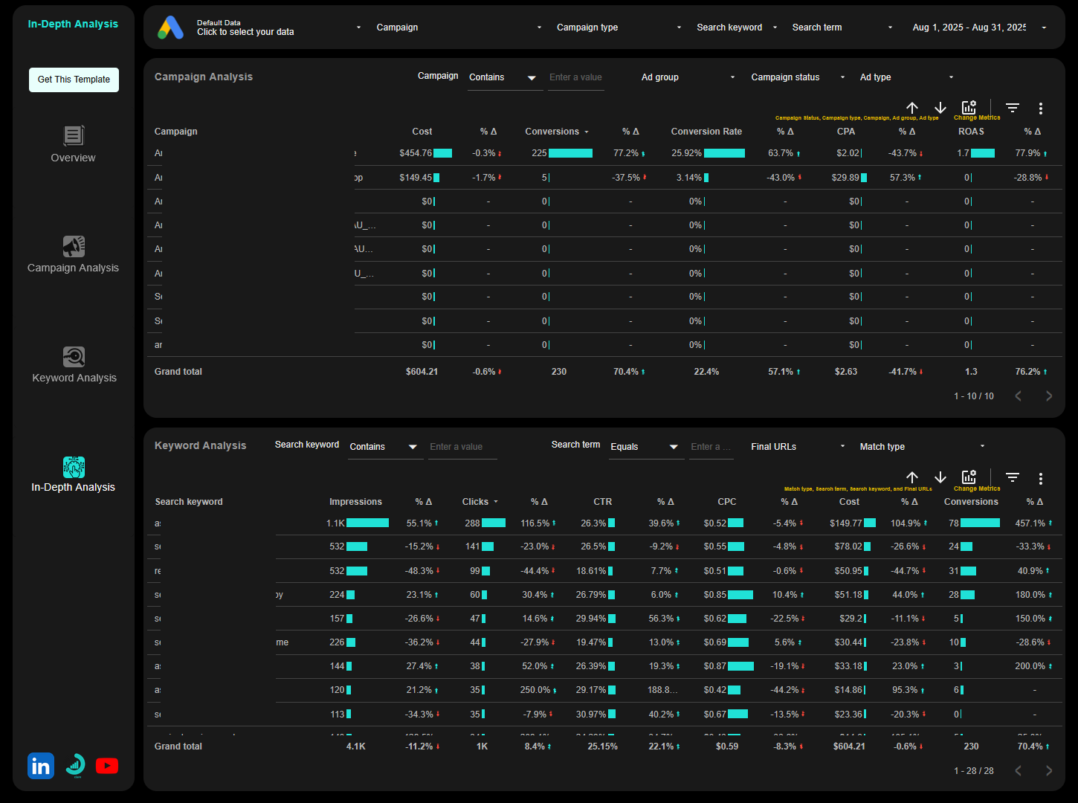The height and width of the screenshot is (803, 1078).
Task: Open the YouTube icon at bottom left
Action: point(107,765)
